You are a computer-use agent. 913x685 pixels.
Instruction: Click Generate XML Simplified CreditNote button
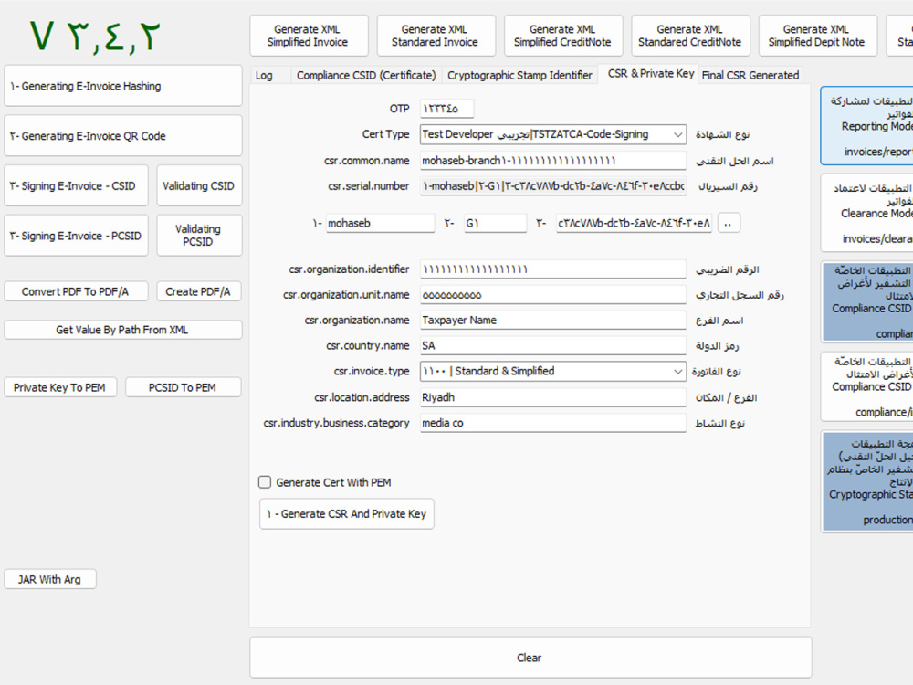pos(563,36)
